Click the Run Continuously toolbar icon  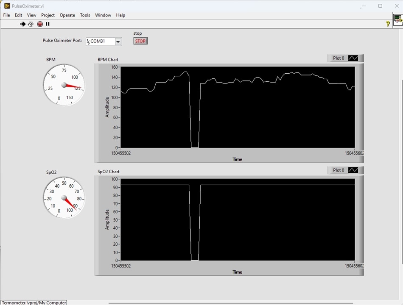31,24
